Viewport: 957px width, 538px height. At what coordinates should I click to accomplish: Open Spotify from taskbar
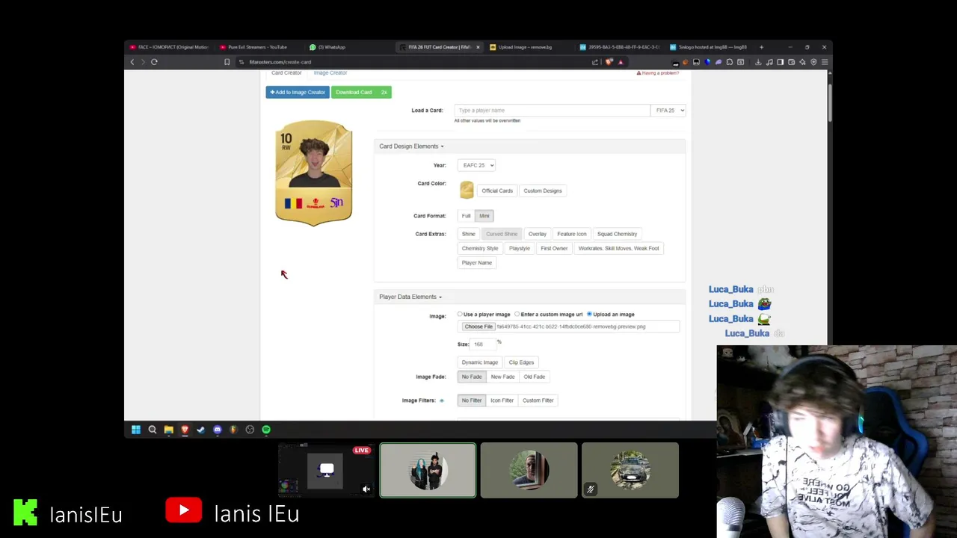pyautogui.click(x=266, y=430)
